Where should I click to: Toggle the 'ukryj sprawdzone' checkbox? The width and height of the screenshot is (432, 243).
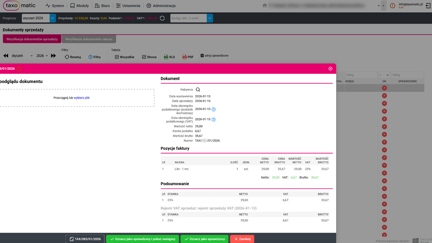click(x=202, y=56)
